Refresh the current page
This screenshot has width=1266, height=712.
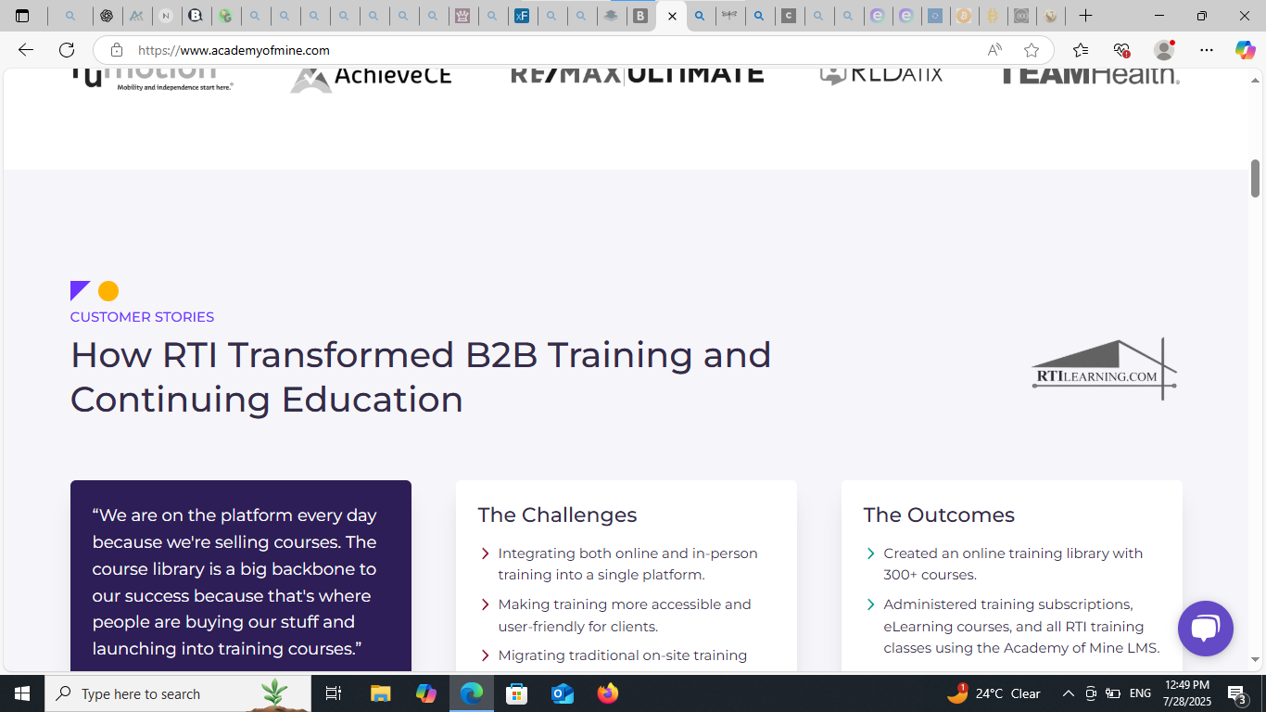point(67,50)
